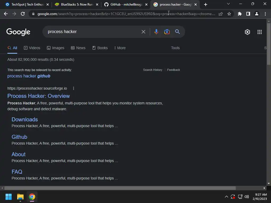
Task: Share this page from address bar
Action: point(221,14)
